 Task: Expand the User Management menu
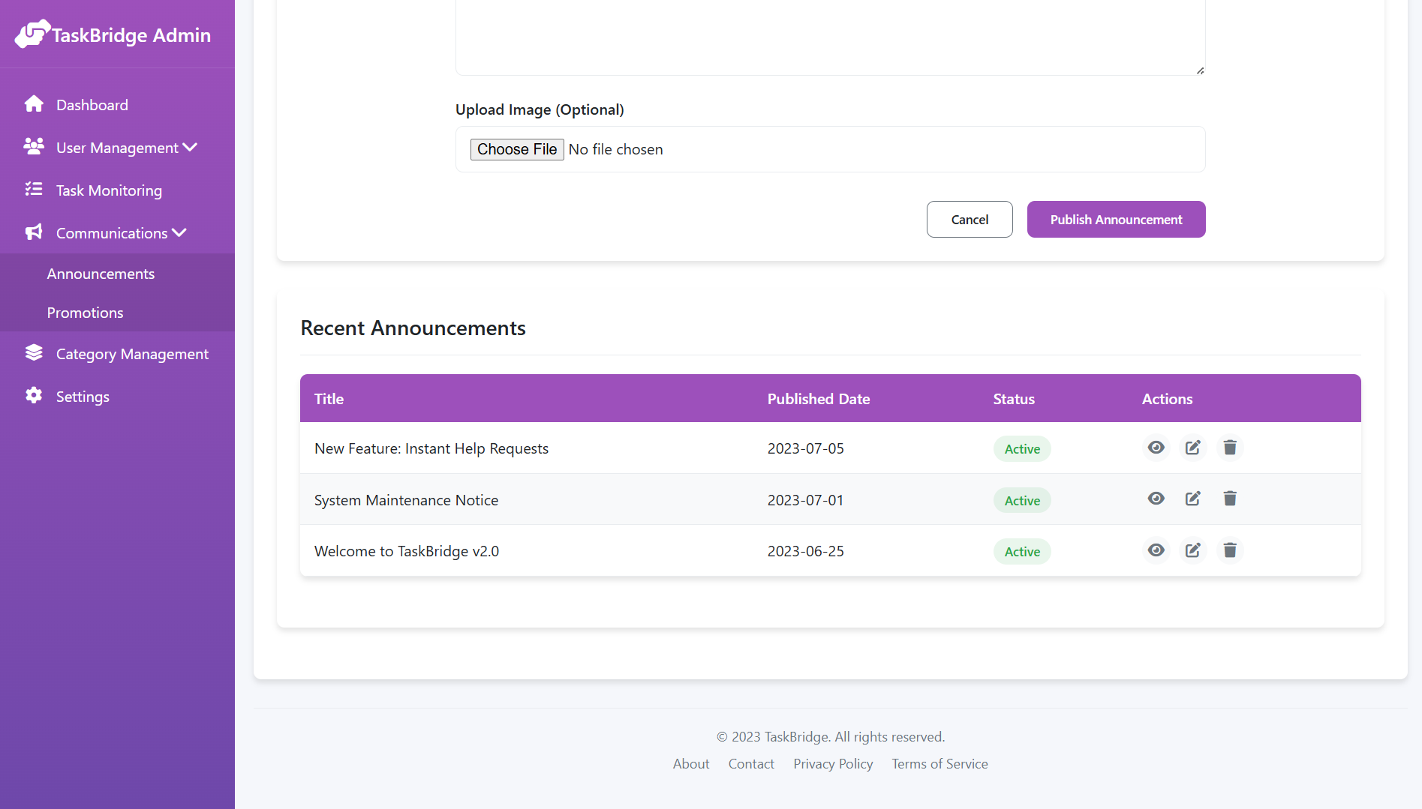[190, 147]
